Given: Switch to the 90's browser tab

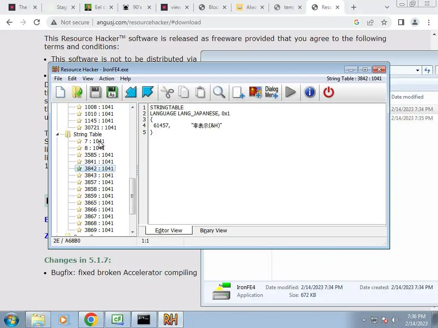Looking at the screenshot, I should pyautogui.click(x=137, y=7).
